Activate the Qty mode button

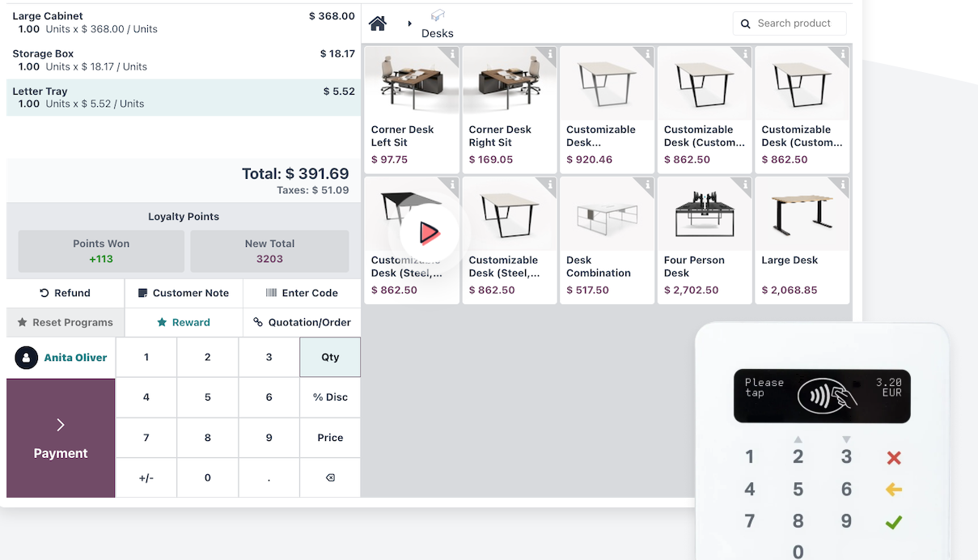pos(330,357)
